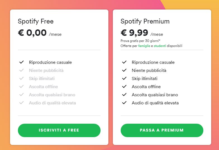The image size is (219, 150).
Task: Click checkmark beside Premium Ascolta qualsiasi brano
Action: [x=124, y=95]
